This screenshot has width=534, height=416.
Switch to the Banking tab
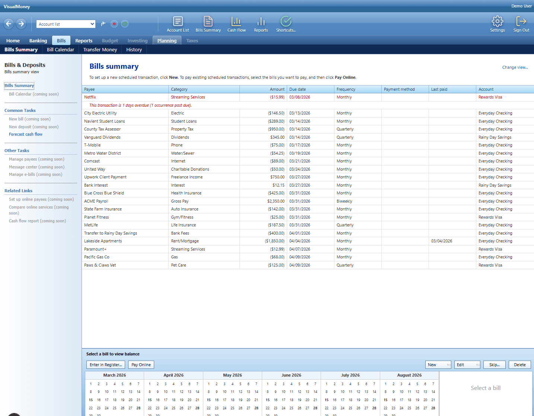[x=38, y=41]
